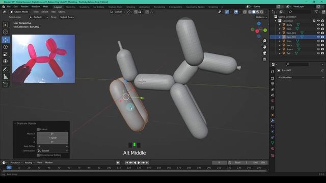Open the Render menu

pos(24,7)
